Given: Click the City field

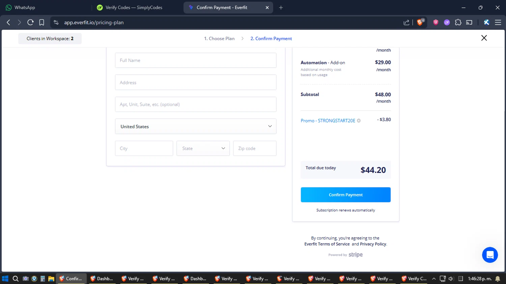Looking at the screenshot, I should tap(144, 148).
